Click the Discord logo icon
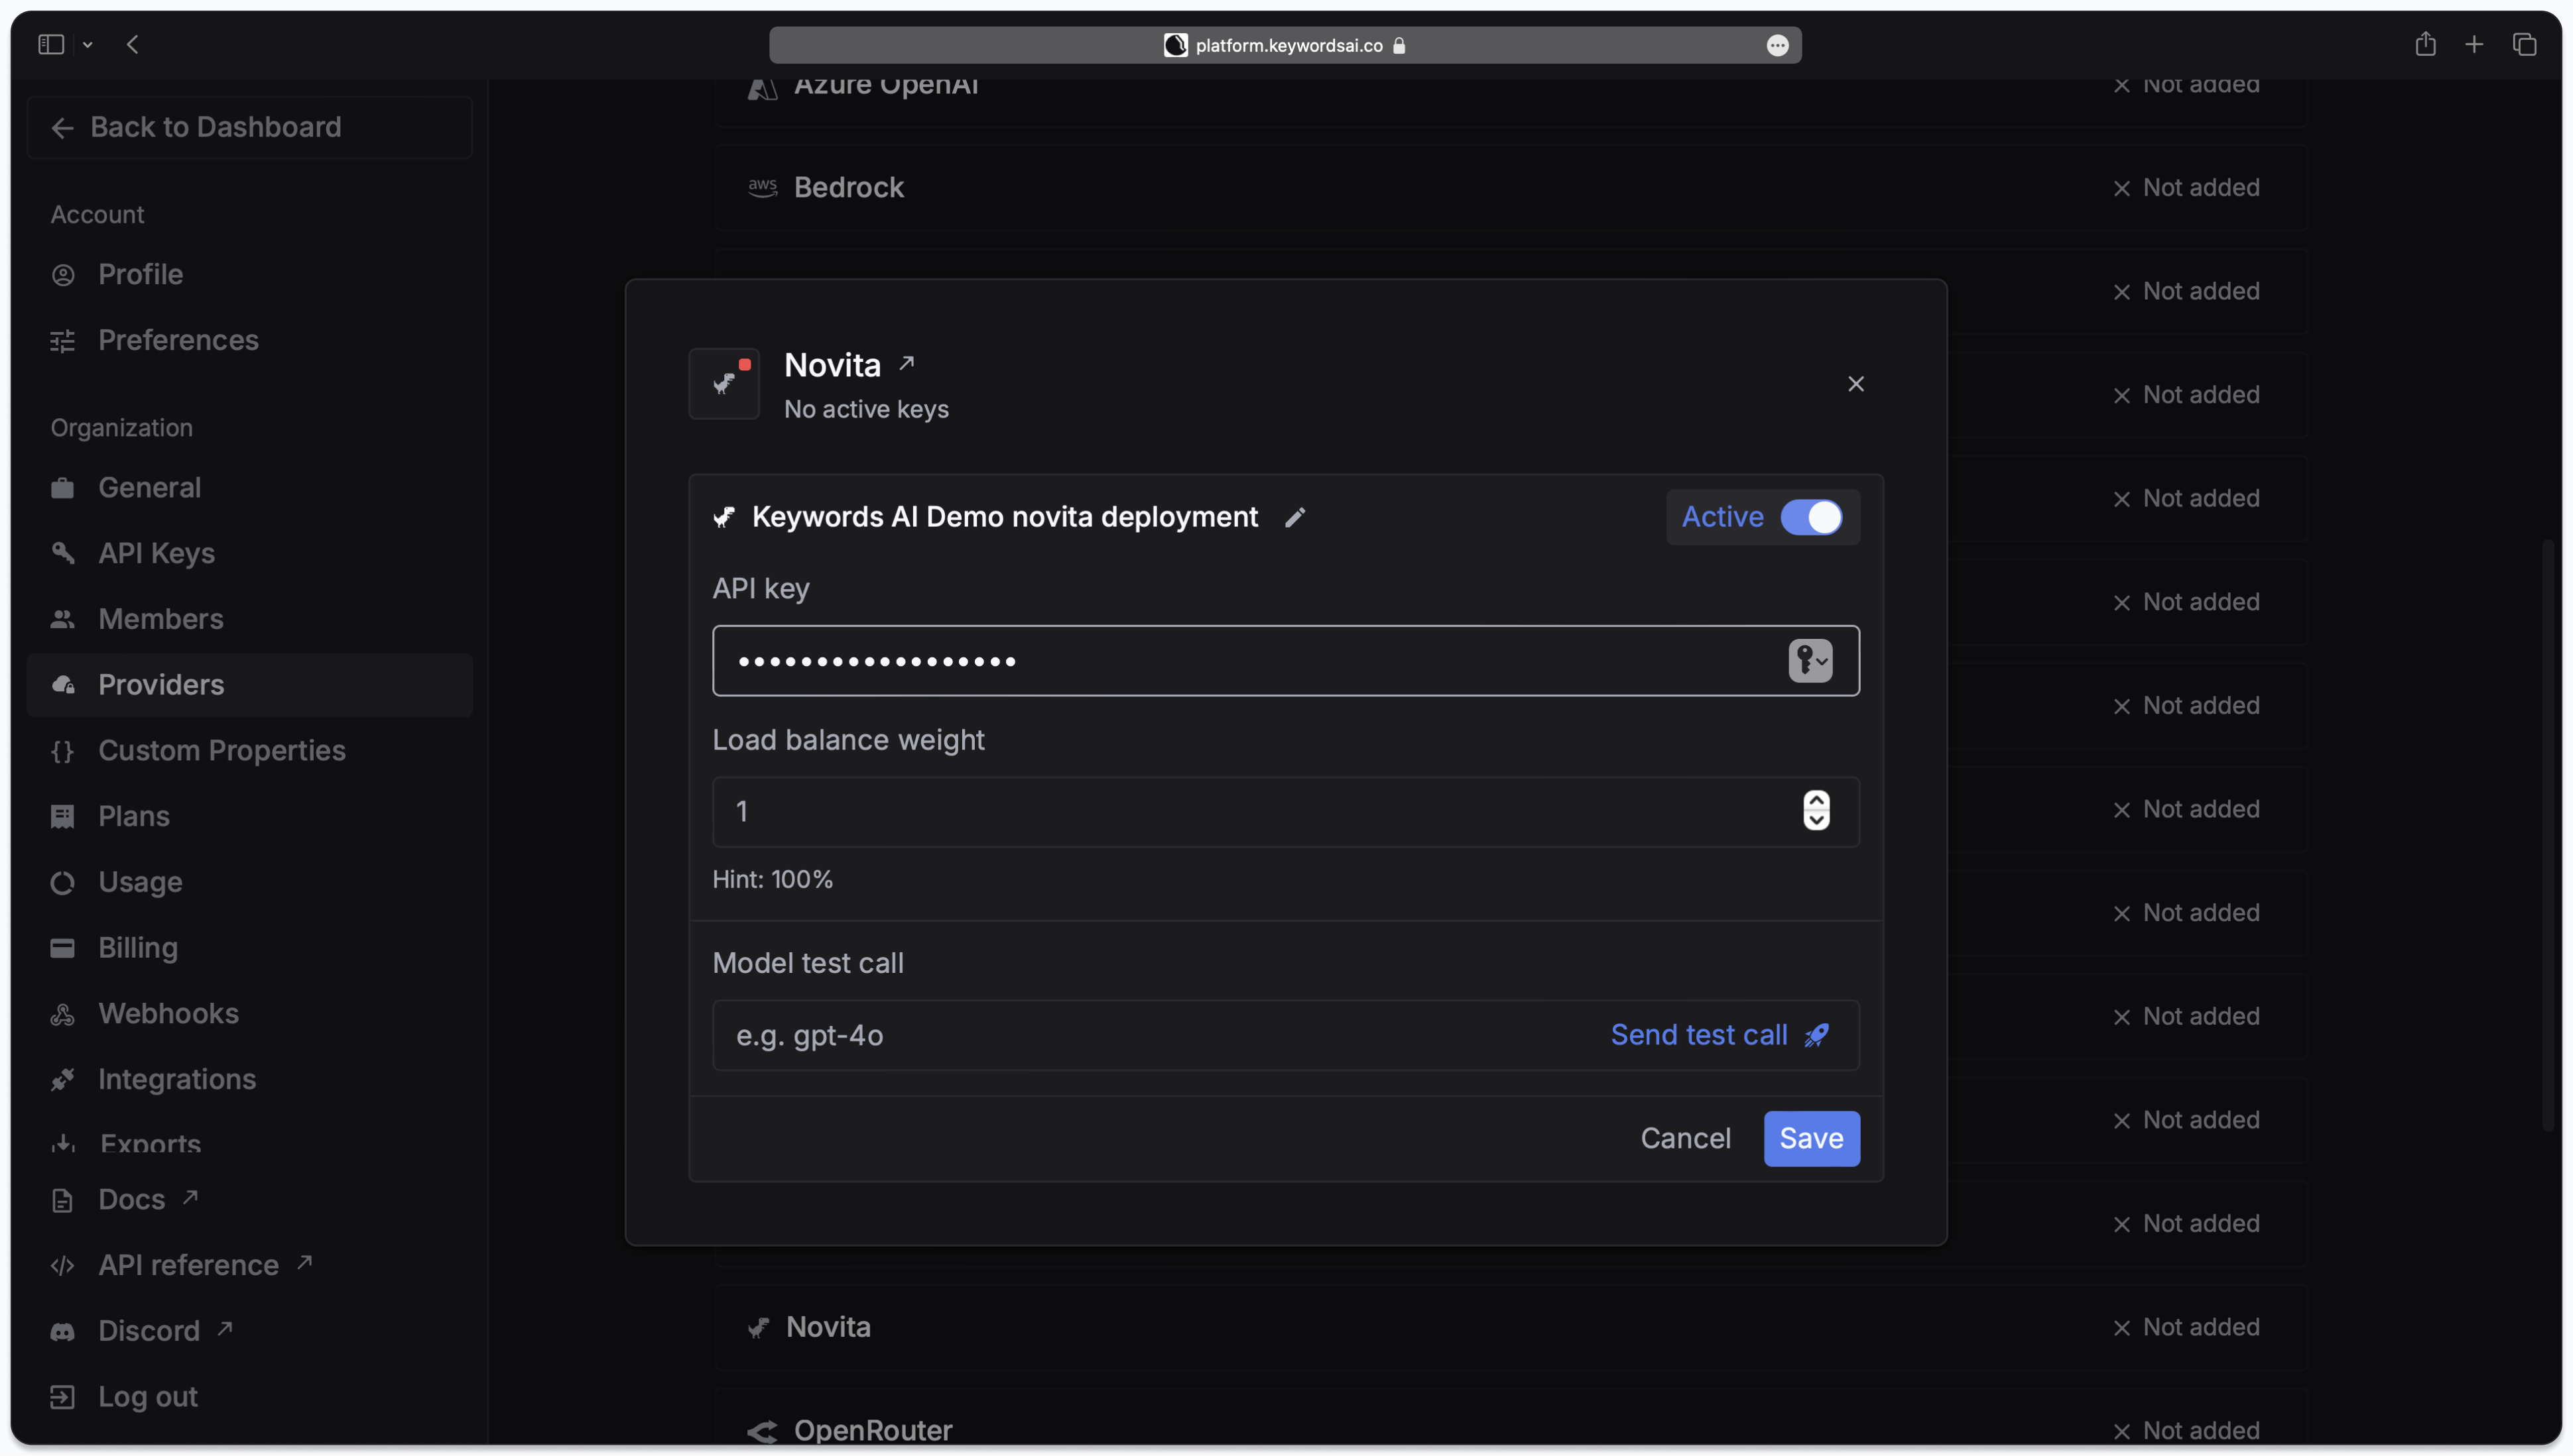This screenshot has height=1456, width=2573. tap(63, 1332)
